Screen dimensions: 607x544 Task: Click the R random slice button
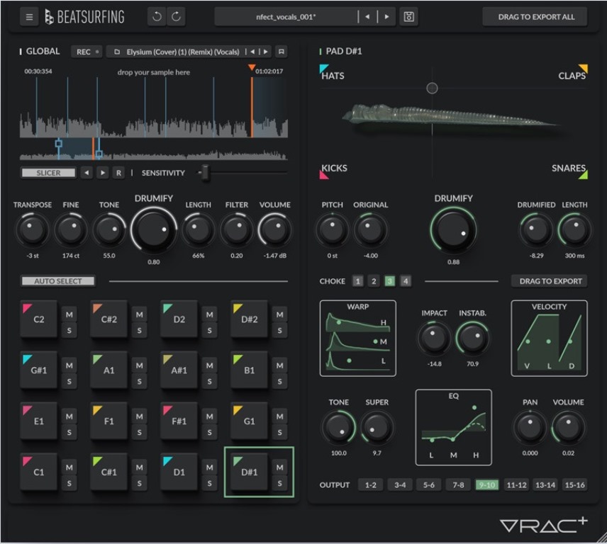118,173
